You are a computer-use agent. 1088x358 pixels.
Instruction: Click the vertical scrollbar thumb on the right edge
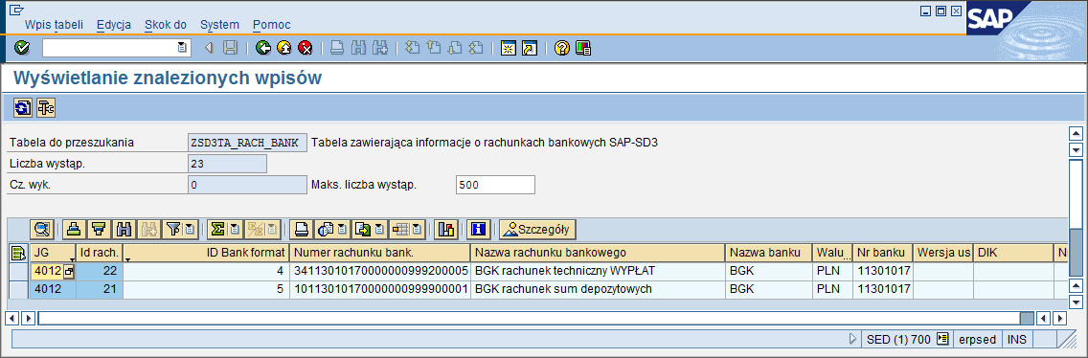point(1076,253)
